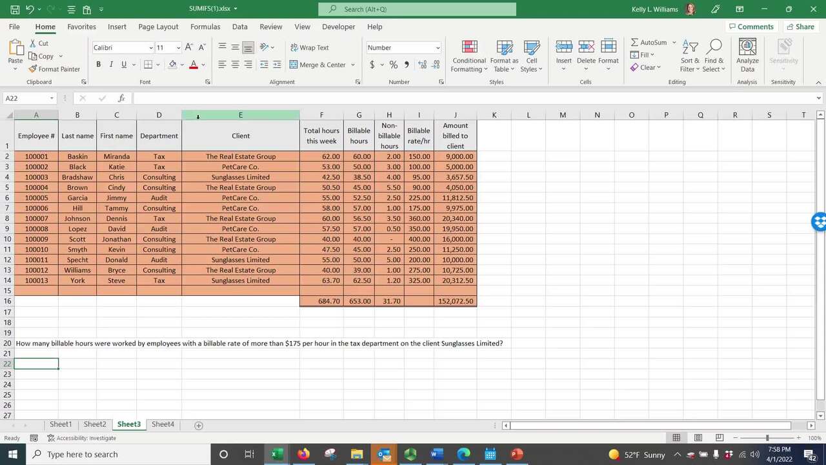Add a new sheet with the plus icon
This screenshot has width=826, height=465.
pyautogui.click(x=199, y=425)
